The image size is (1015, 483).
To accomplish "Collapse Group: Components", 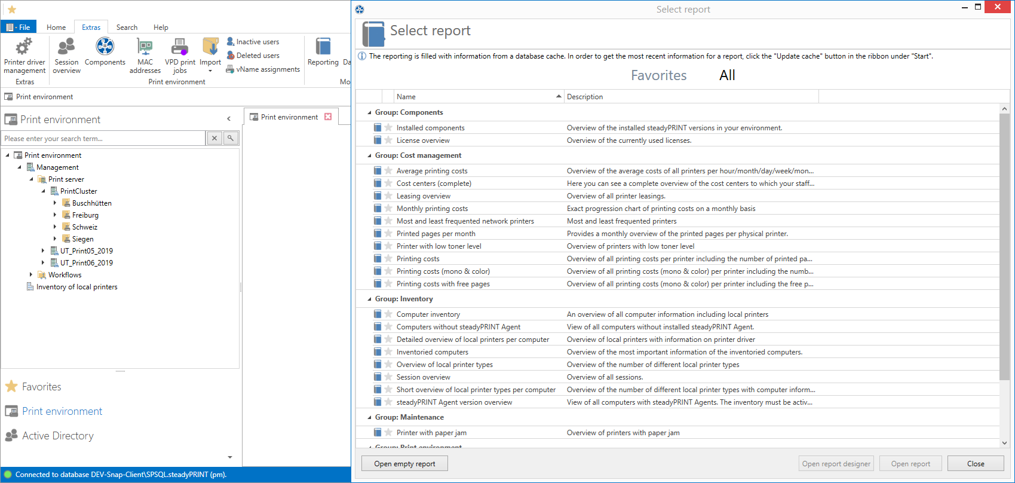I will 369,112.
